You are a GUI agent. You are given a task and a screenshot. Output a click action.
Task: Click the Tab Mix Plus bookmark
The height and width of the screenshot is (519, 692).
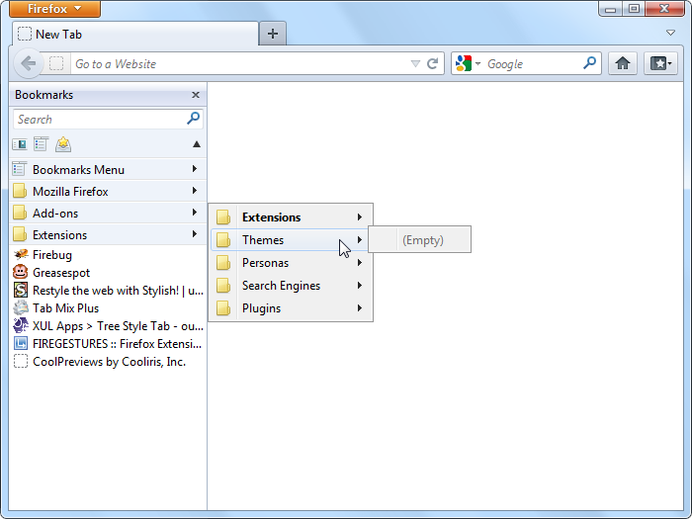65,308
